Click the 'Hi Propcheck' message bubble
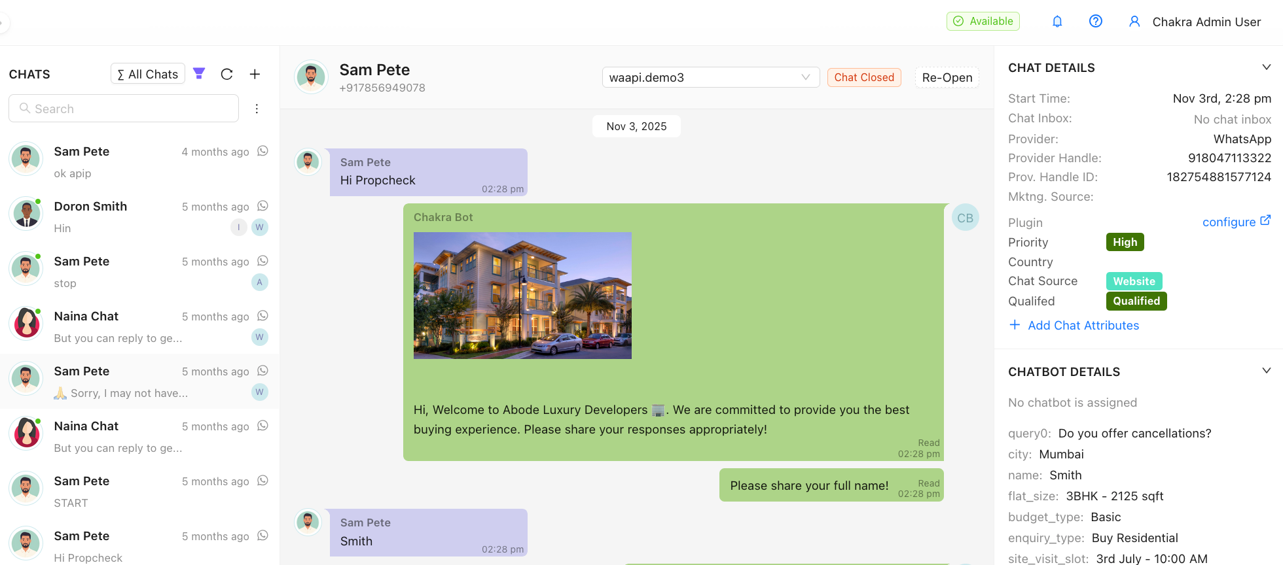Screen dimensions: 1283x565 coord(429,172)
